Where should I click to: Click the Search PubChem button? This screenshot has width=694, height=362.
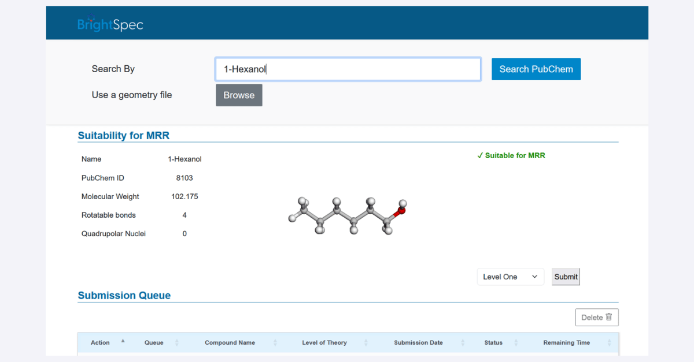[x=536, y=69]
